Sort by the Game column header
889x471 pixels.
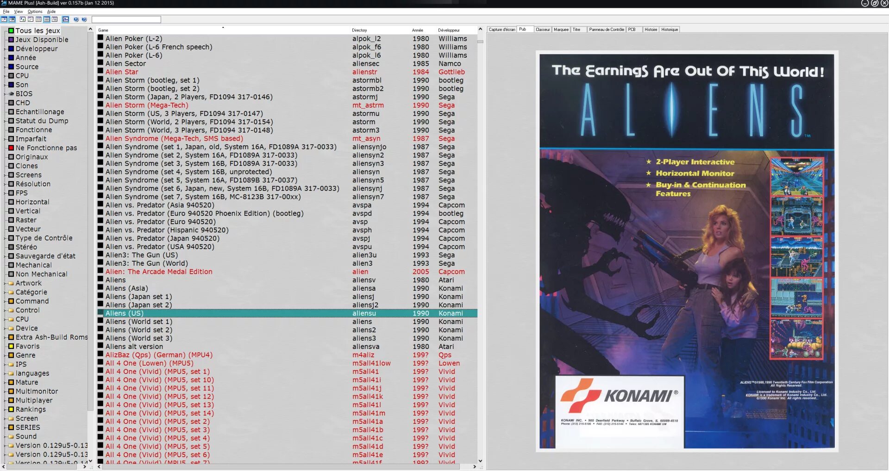pos(223,30)
